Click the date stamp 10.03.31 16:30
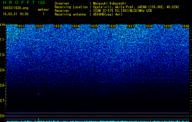The width and height of the screenshot is (192, 122). [x=16, y=14]
